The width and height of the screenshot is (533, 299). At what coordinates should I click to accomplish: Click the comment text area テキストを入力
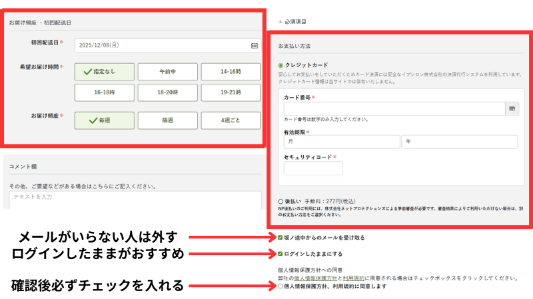point(135,200)
